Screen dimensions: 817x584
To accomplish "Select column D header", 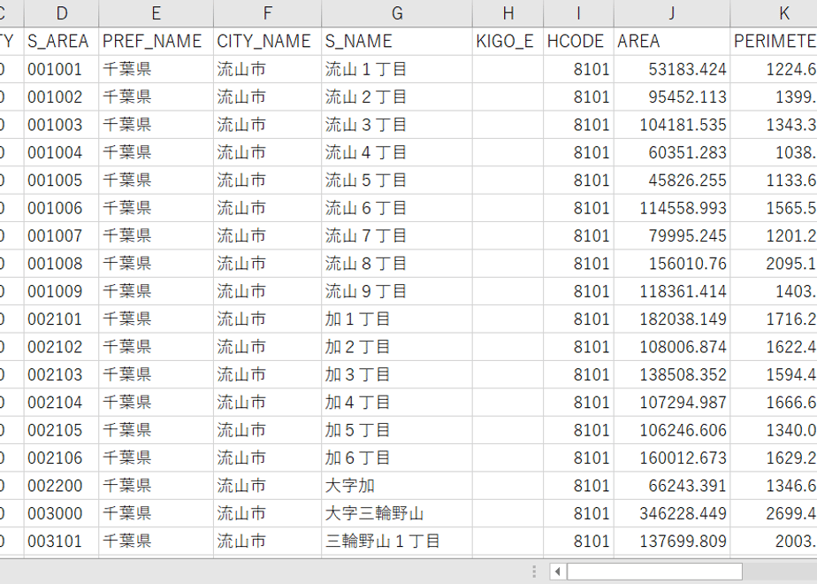I will pos(62,13).
